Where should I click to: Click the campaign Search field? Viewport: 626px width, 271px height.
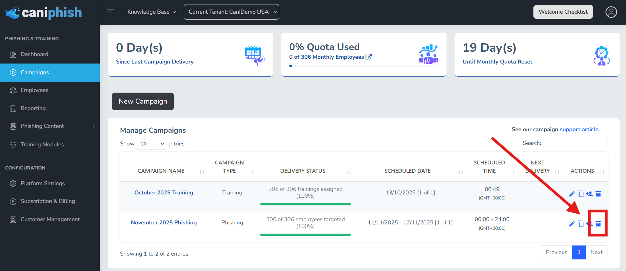(x=575, y=143)
